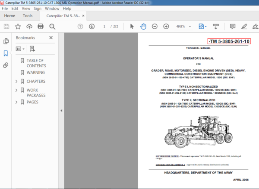Viewport: 259px width, 189px height.
Task: Expand the PAGES bookmark
Action: [16, 102]
